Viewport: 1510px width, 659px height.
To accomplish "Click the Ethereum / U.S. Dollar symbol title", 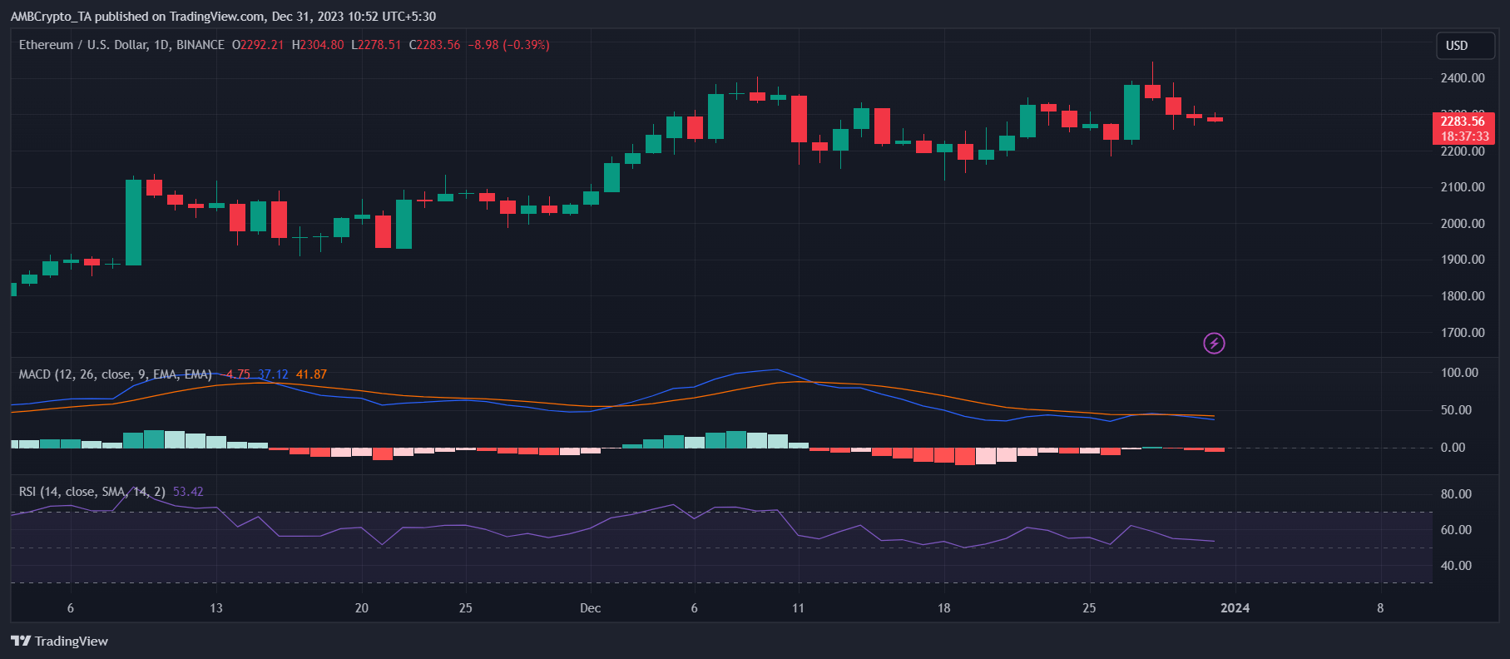I will click(x=121, y=45).
